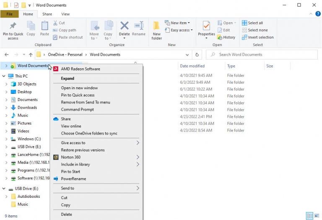This screenshot has width=322, height=220.
Task: Choose PowerRename in context menu
Action: click(x=73, y=179)
